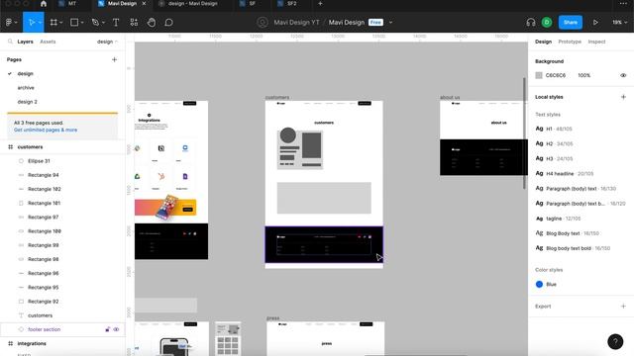Search layers with magnifier icon

10,42
